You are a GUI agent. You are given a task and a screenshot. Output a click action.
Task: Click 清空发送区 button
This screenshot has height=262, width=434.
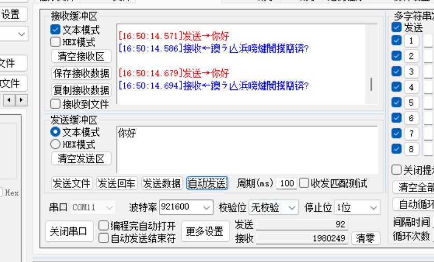click(81, 159)
